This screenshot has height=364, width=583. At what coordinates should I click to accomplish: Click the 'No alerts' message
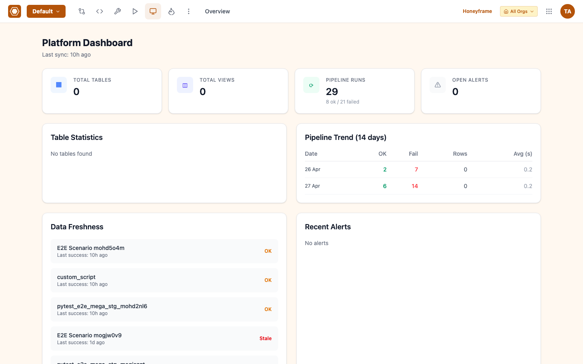tap(317, 243)
